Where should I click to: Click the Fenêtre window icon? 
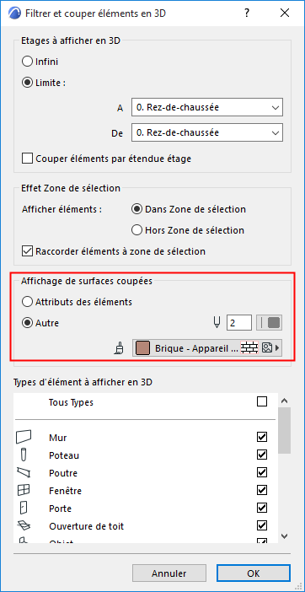(x=24, y=490)
